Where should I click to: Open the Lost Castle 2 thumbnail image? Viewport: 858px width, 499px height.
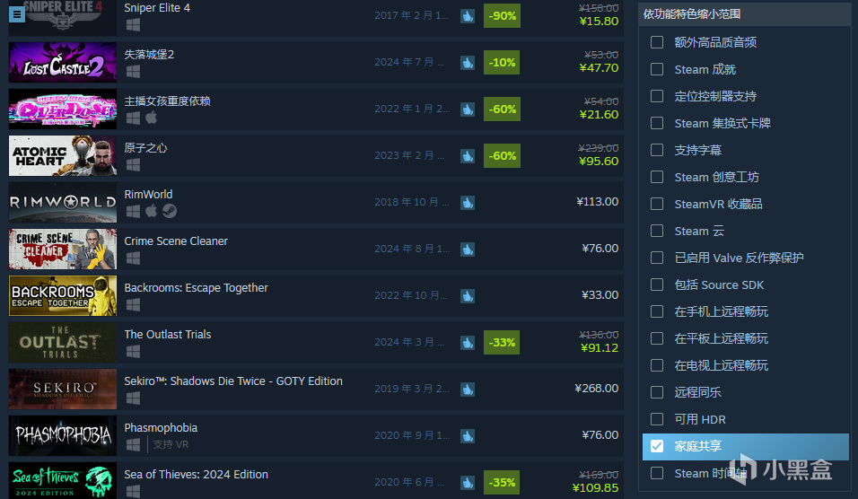(63, 63)
